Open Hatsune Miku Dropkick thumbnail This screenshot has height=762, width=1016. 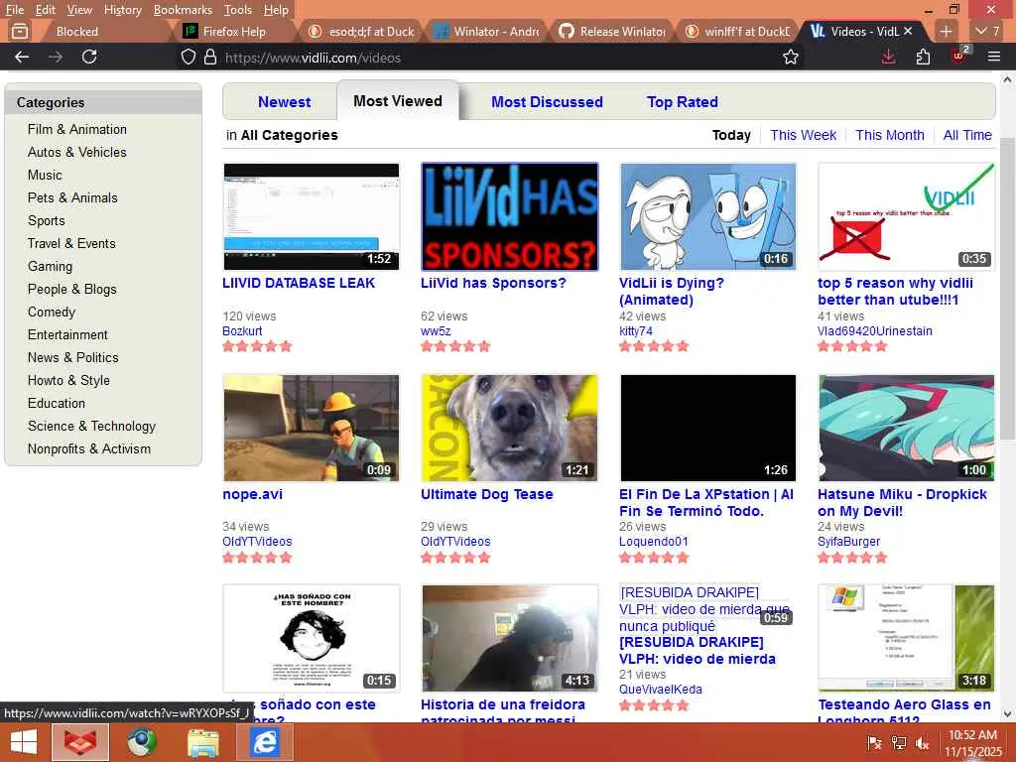[906, 428]
